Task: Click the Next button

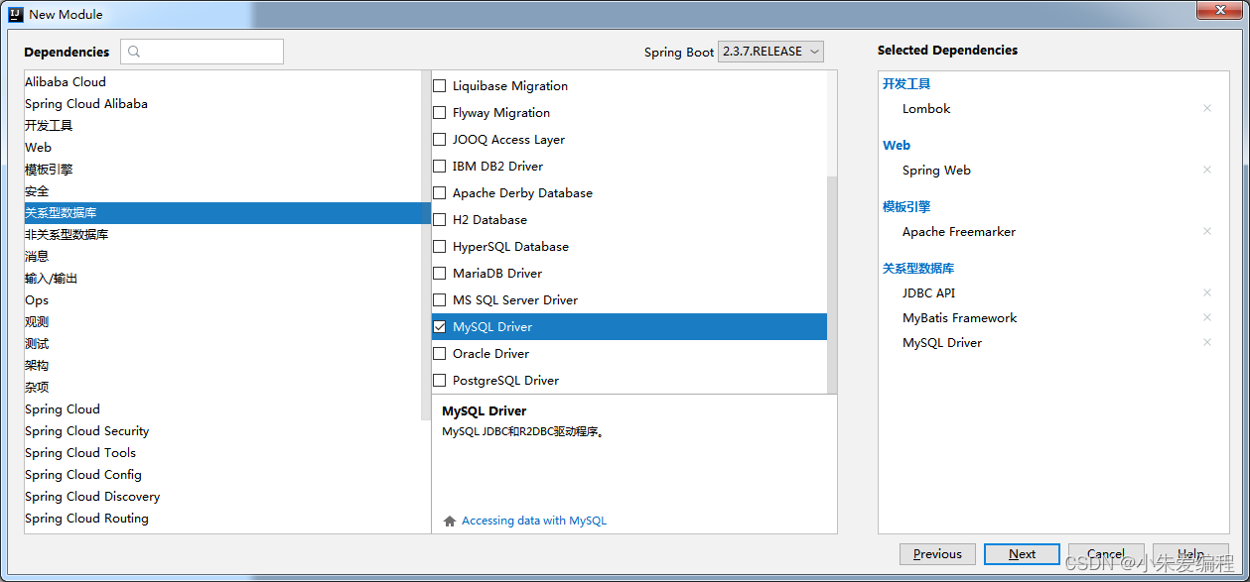Action: click(1022, 553)
